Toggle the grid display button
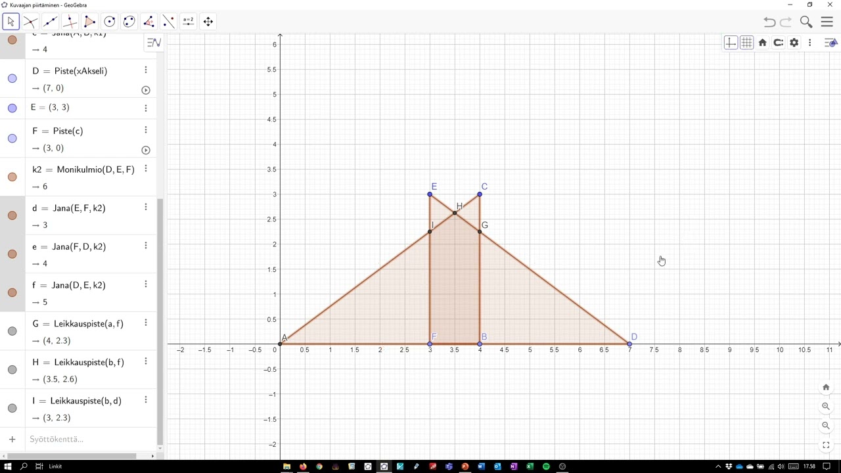Screen dimensions: 841x473 pos(746,43)
